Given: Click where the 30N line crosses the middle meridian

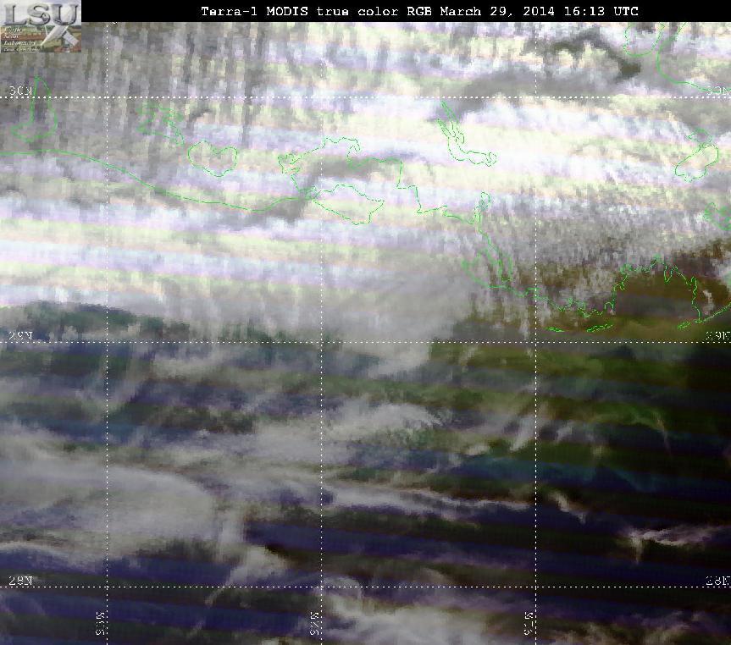Looking at the screenshot, I should tap(321, 97).
